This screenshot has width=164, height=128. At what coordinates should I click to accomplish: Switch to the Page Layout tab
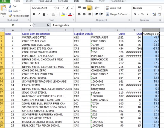click(45, 1)
